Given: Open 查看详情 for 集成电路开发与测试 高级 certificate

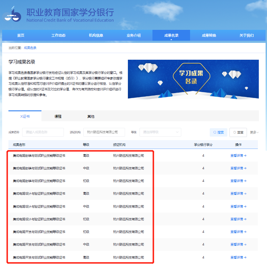Looking at the screenshot, I should tap(238, 257).
